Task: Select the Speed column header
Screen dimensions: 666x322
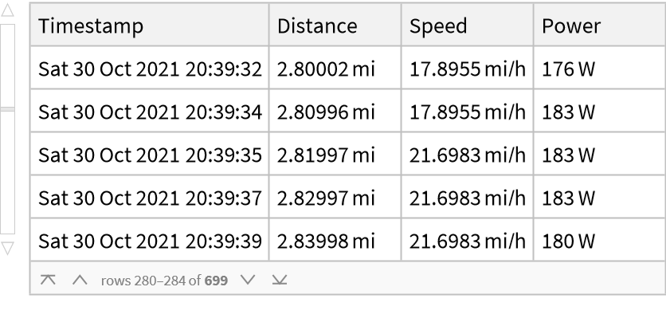Action: tap(467, 26)
